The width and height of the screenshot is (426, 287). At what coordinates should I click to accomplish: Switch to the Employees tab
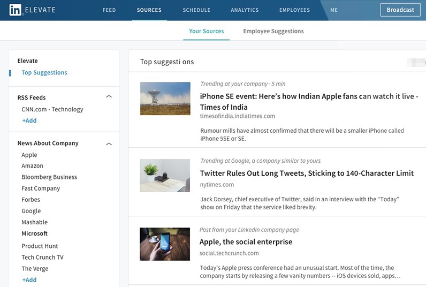(294, 10)
